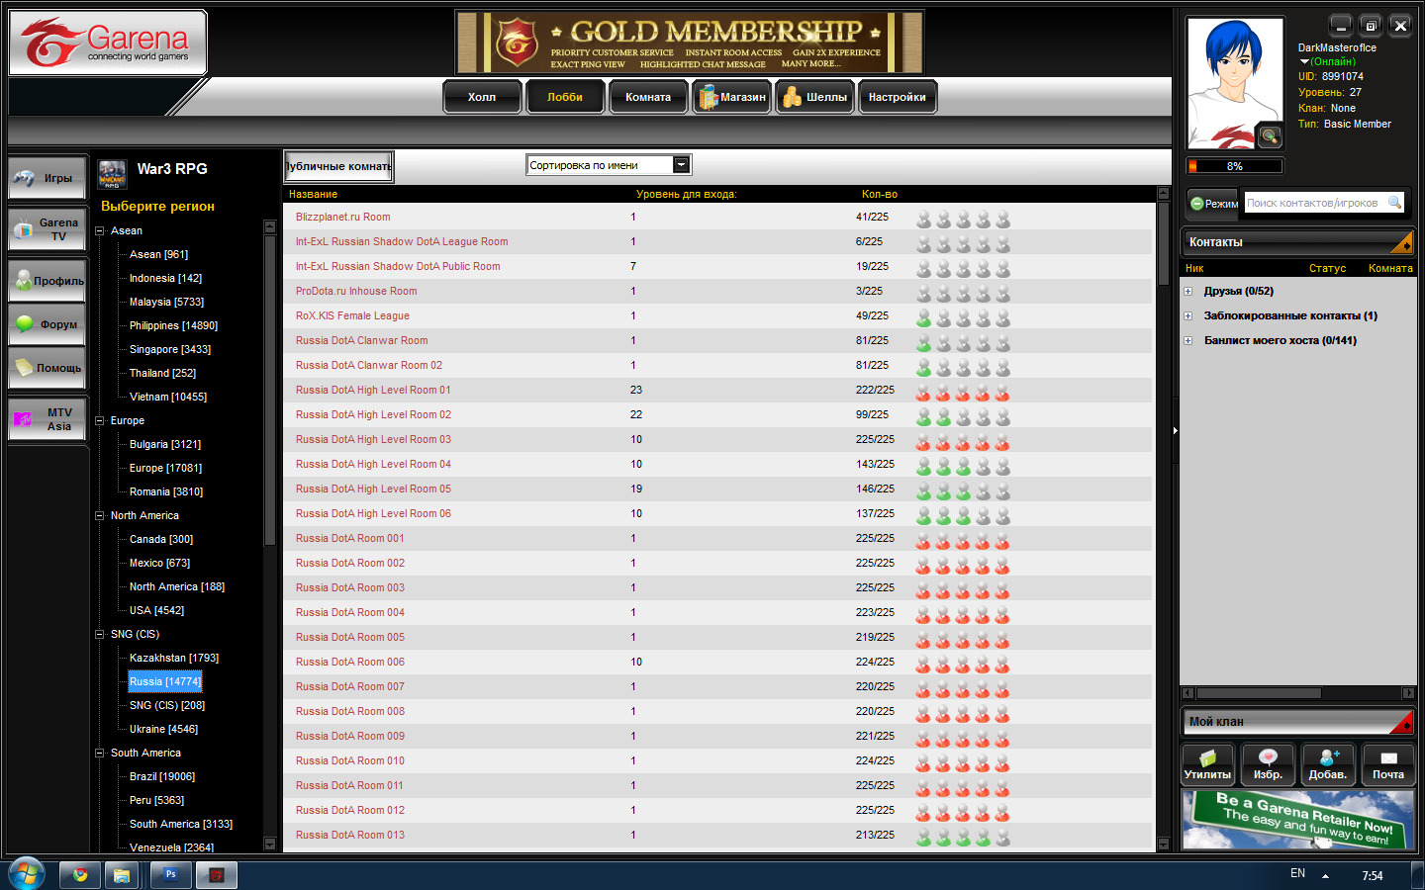Image resolution: width=1425 pixels, height=890 pixels.
Task: Sort rooms by Кол-во column
Action: point(879,194)
